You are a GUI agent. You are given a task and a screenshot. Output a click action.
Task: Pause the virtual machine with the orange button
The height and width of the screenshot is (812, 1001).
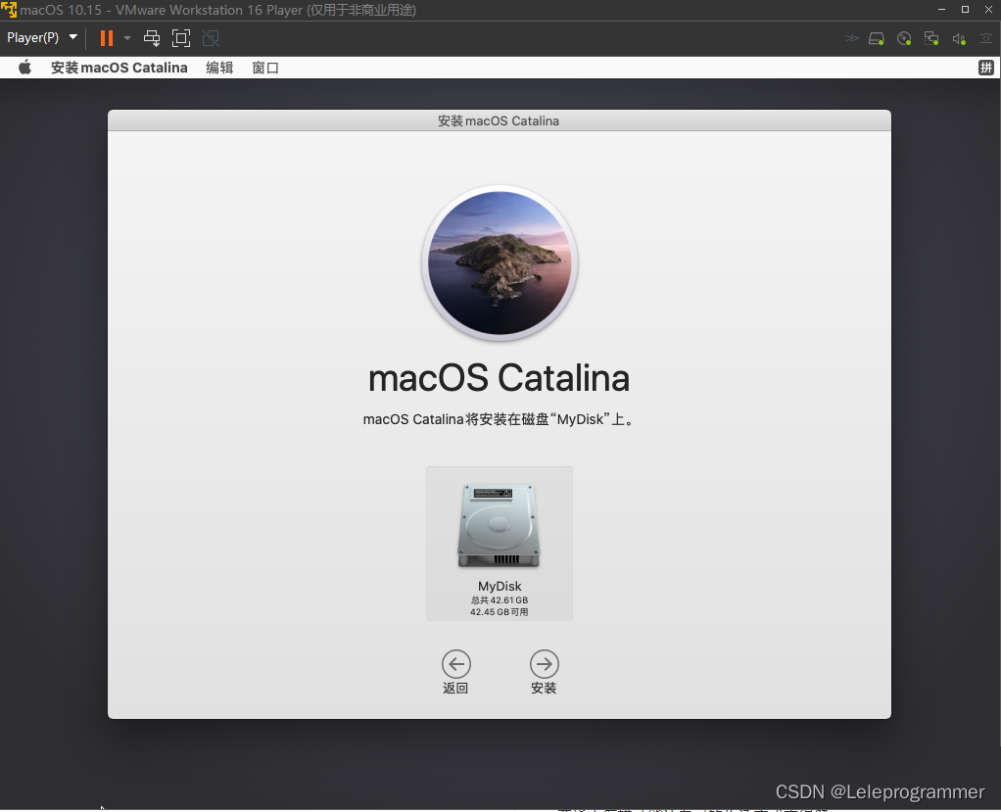coord(107,38)
